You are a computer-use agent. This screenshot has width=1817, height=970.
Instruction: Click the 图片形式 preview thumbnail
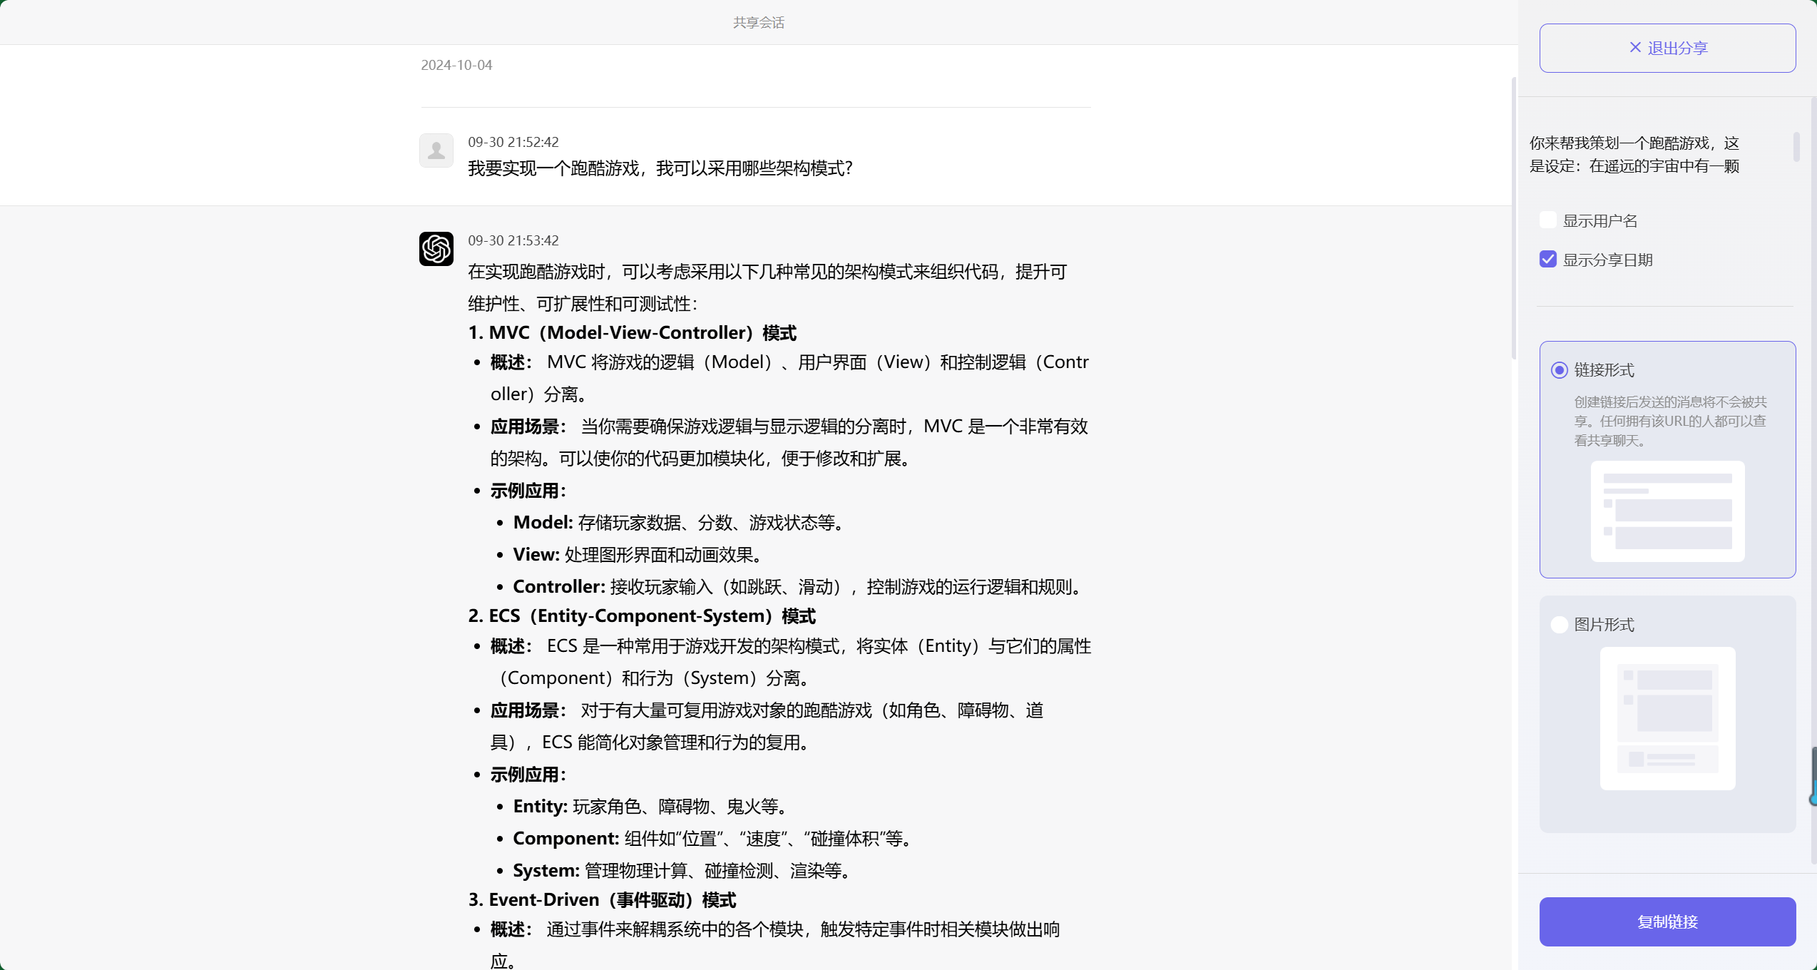[x=1667, y=718]
